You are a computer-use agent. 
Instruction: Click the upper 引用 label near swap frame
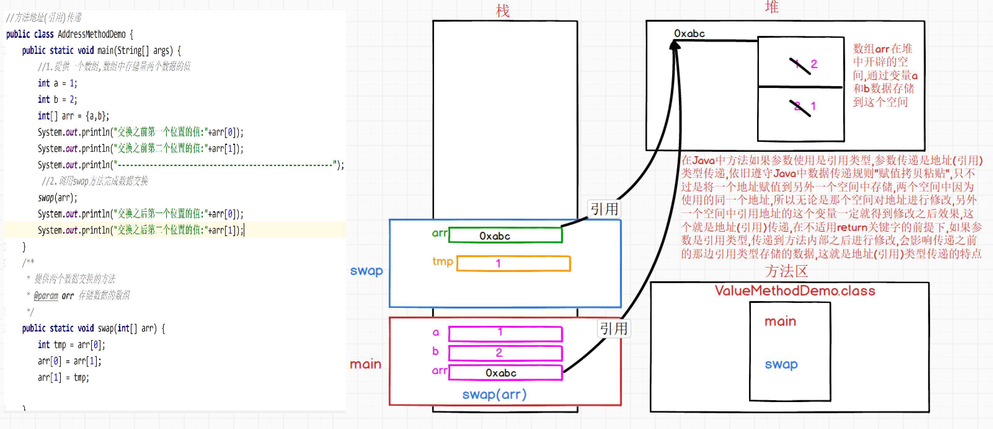[604, 209]
